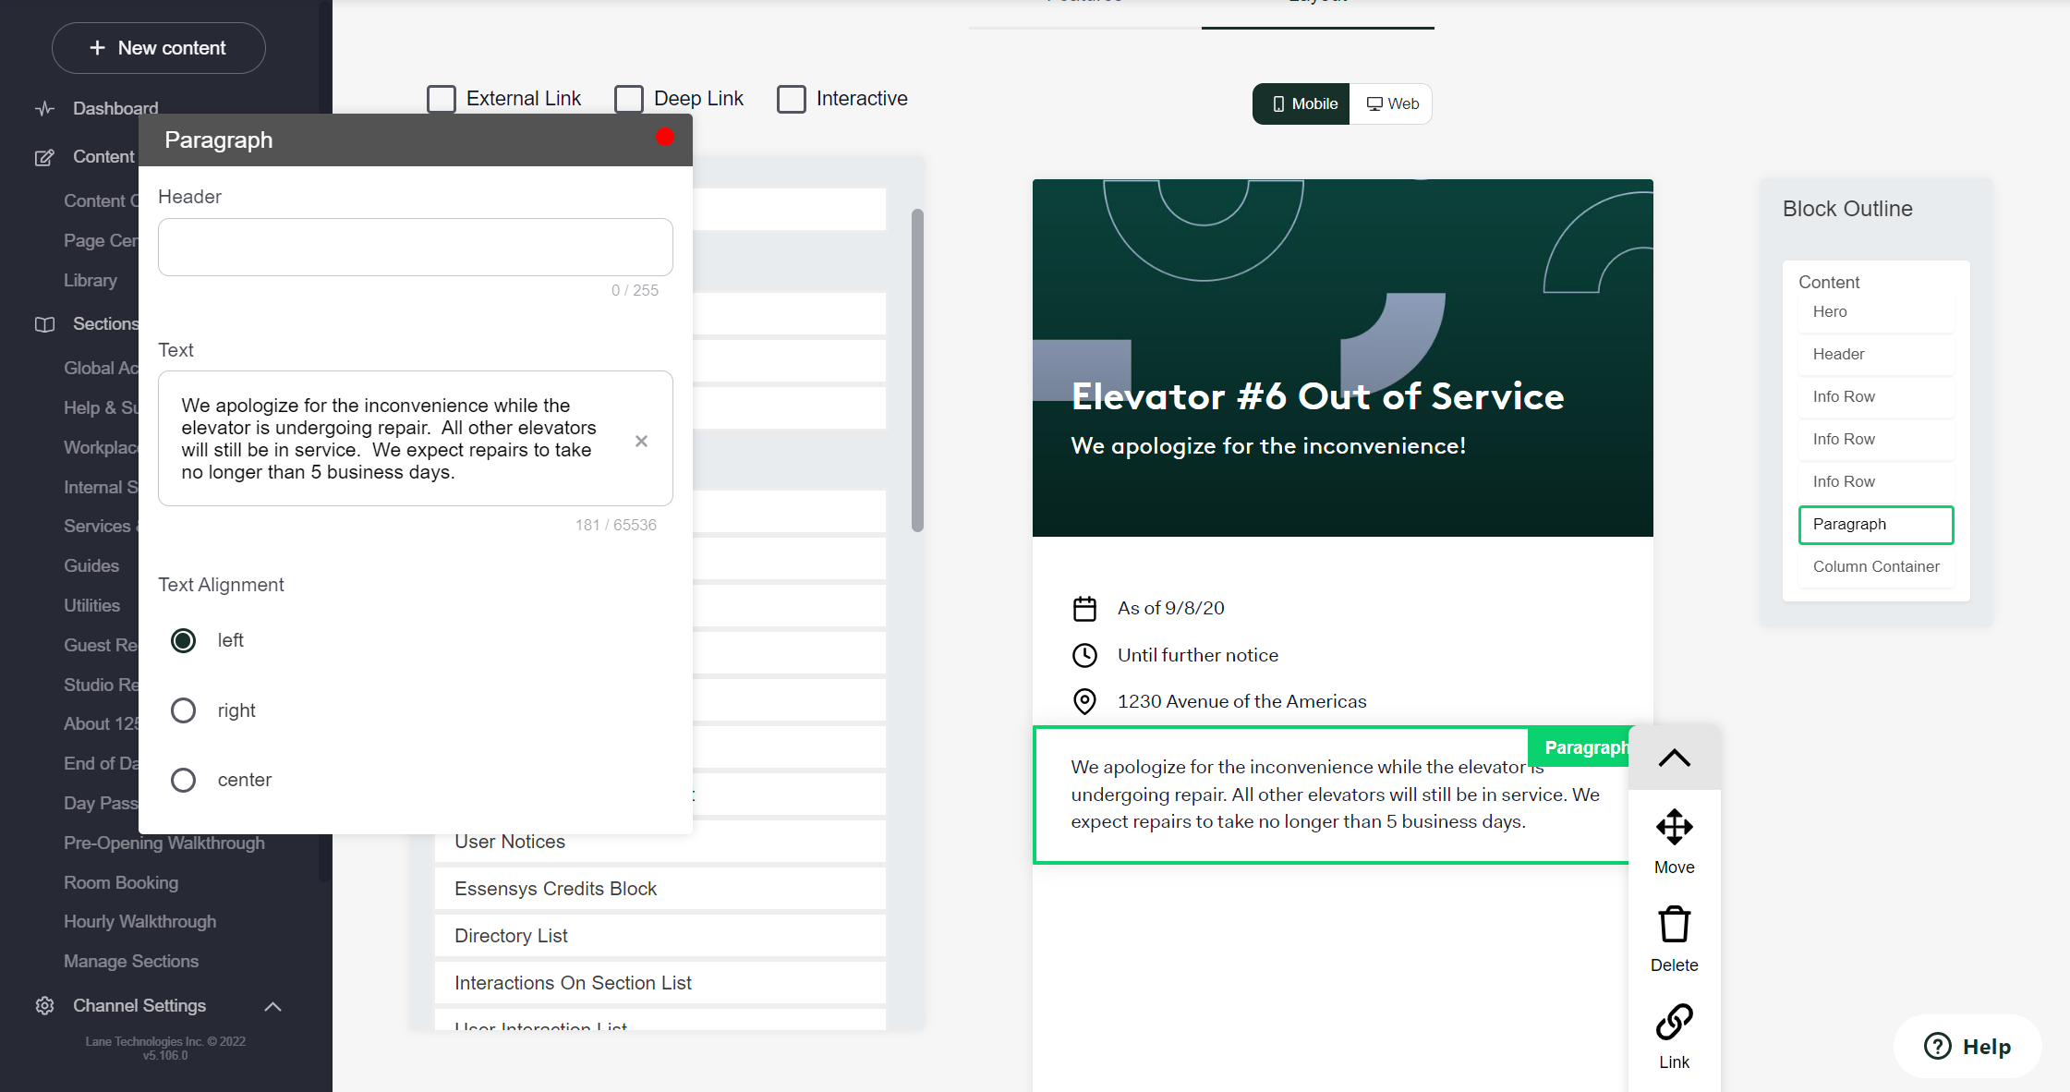Click the red dot in Paragraph header
The width and height of the screenshot is (2070, 1092).
click(x=665, y=138)
